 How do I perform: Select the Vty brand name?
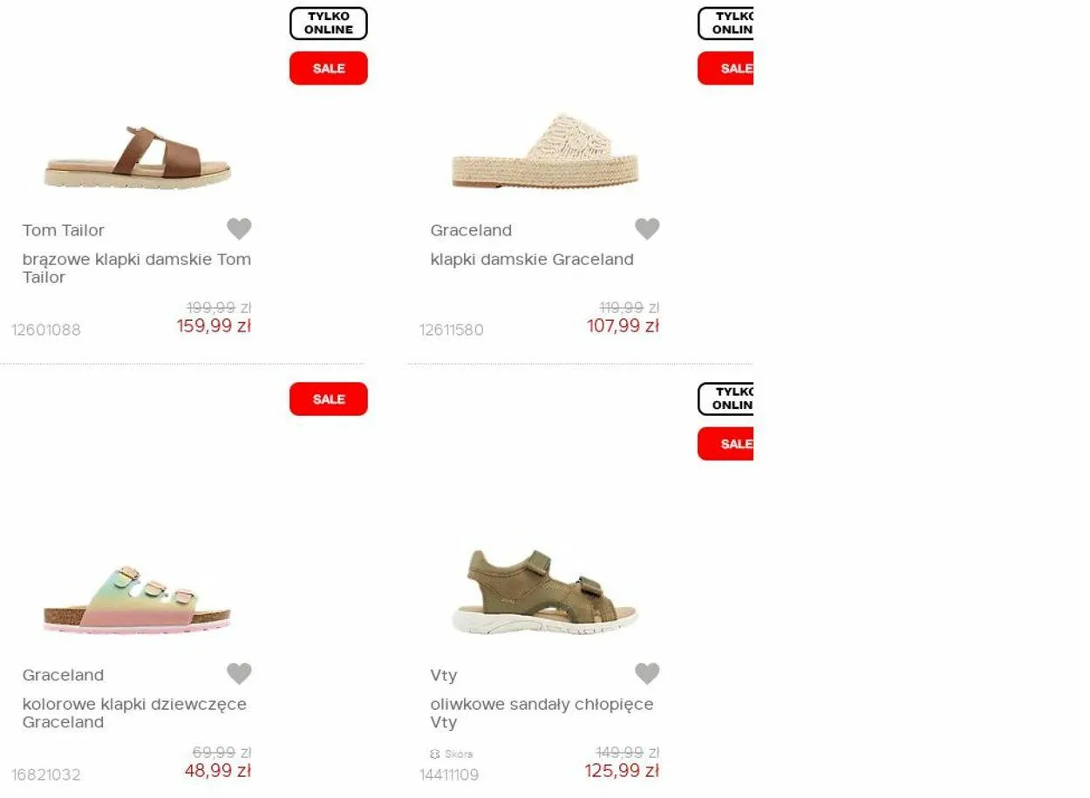(444, 675)
